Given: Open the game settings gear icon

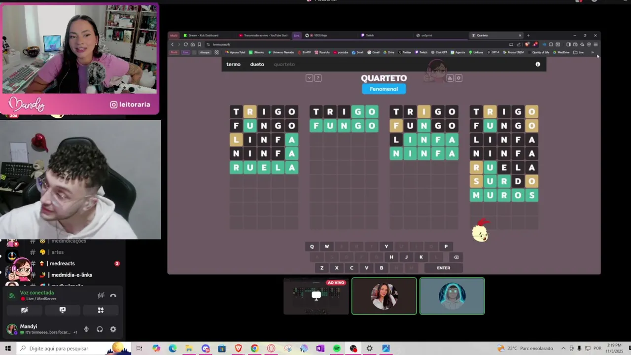Looking at the screenshot, I should point(458,78).
